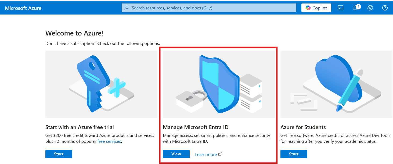The height and width of the screenshot is (164, 393).
Task: Click the Copilot button
Action: point(316,8)
